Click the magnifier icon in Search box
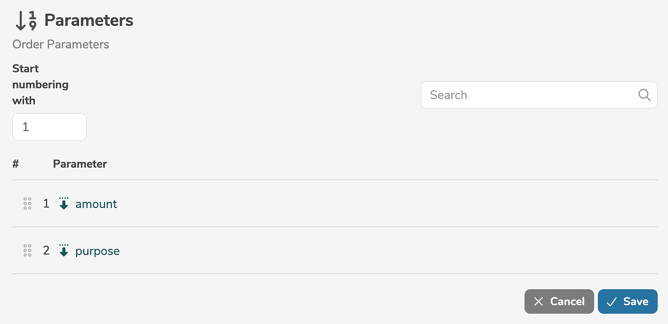Image resolution: width=668 pixels, height=324 pixels. (x=644, y=95)
